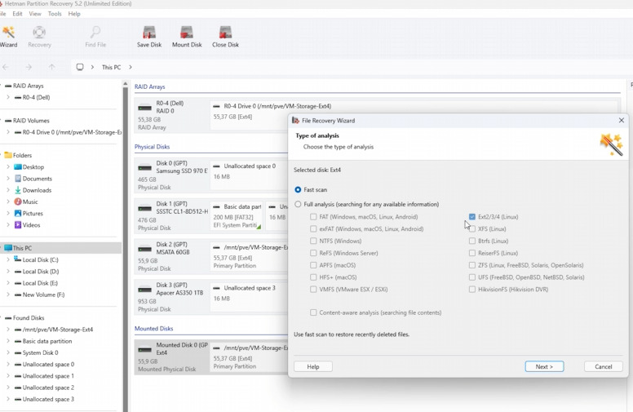Expand the New Volume (F:) node
This screenshot has height=412, width=633.
click(x=7, y=295)
